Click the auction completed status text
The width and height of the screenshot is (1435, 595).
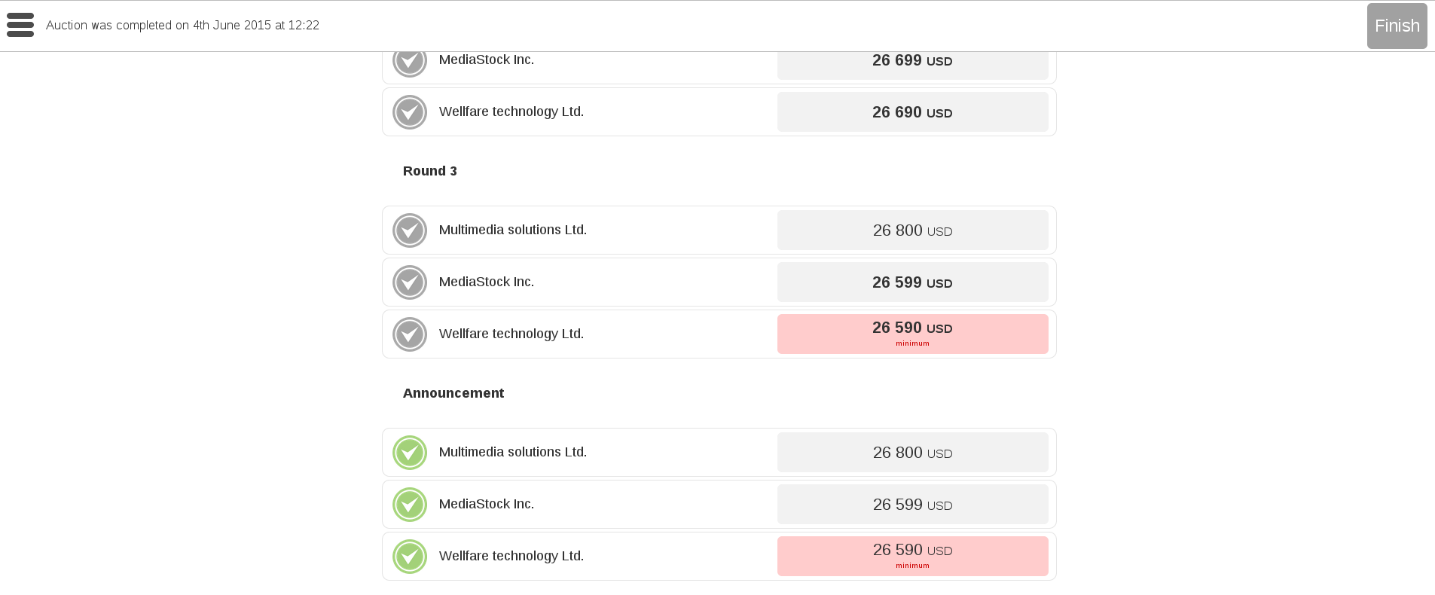pos(182,25)
